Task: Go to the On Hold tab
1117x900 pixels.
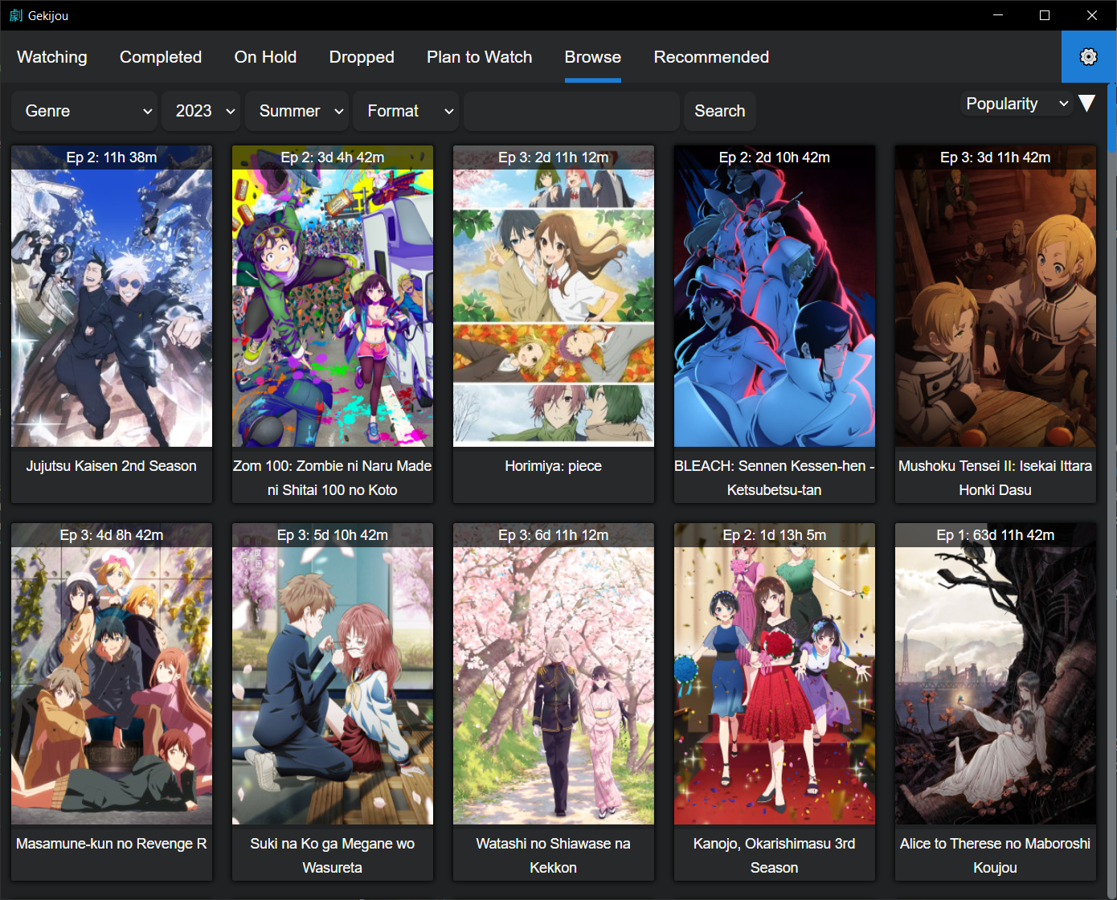Action: (265, 57)
